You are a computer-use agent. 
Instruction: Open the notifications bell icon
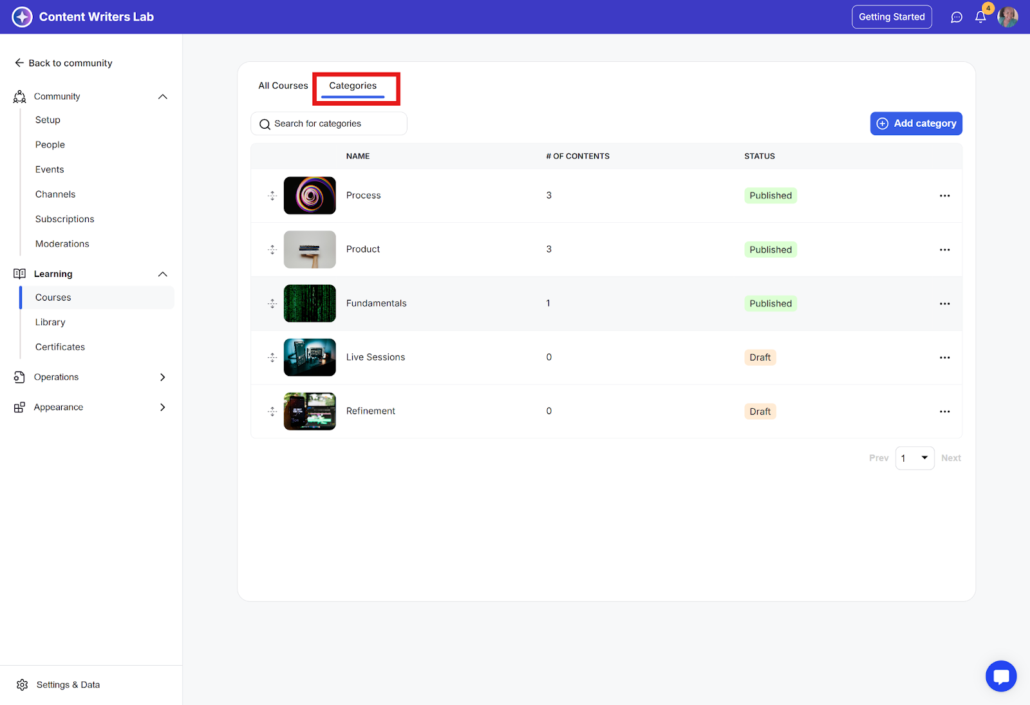[980, 17]
